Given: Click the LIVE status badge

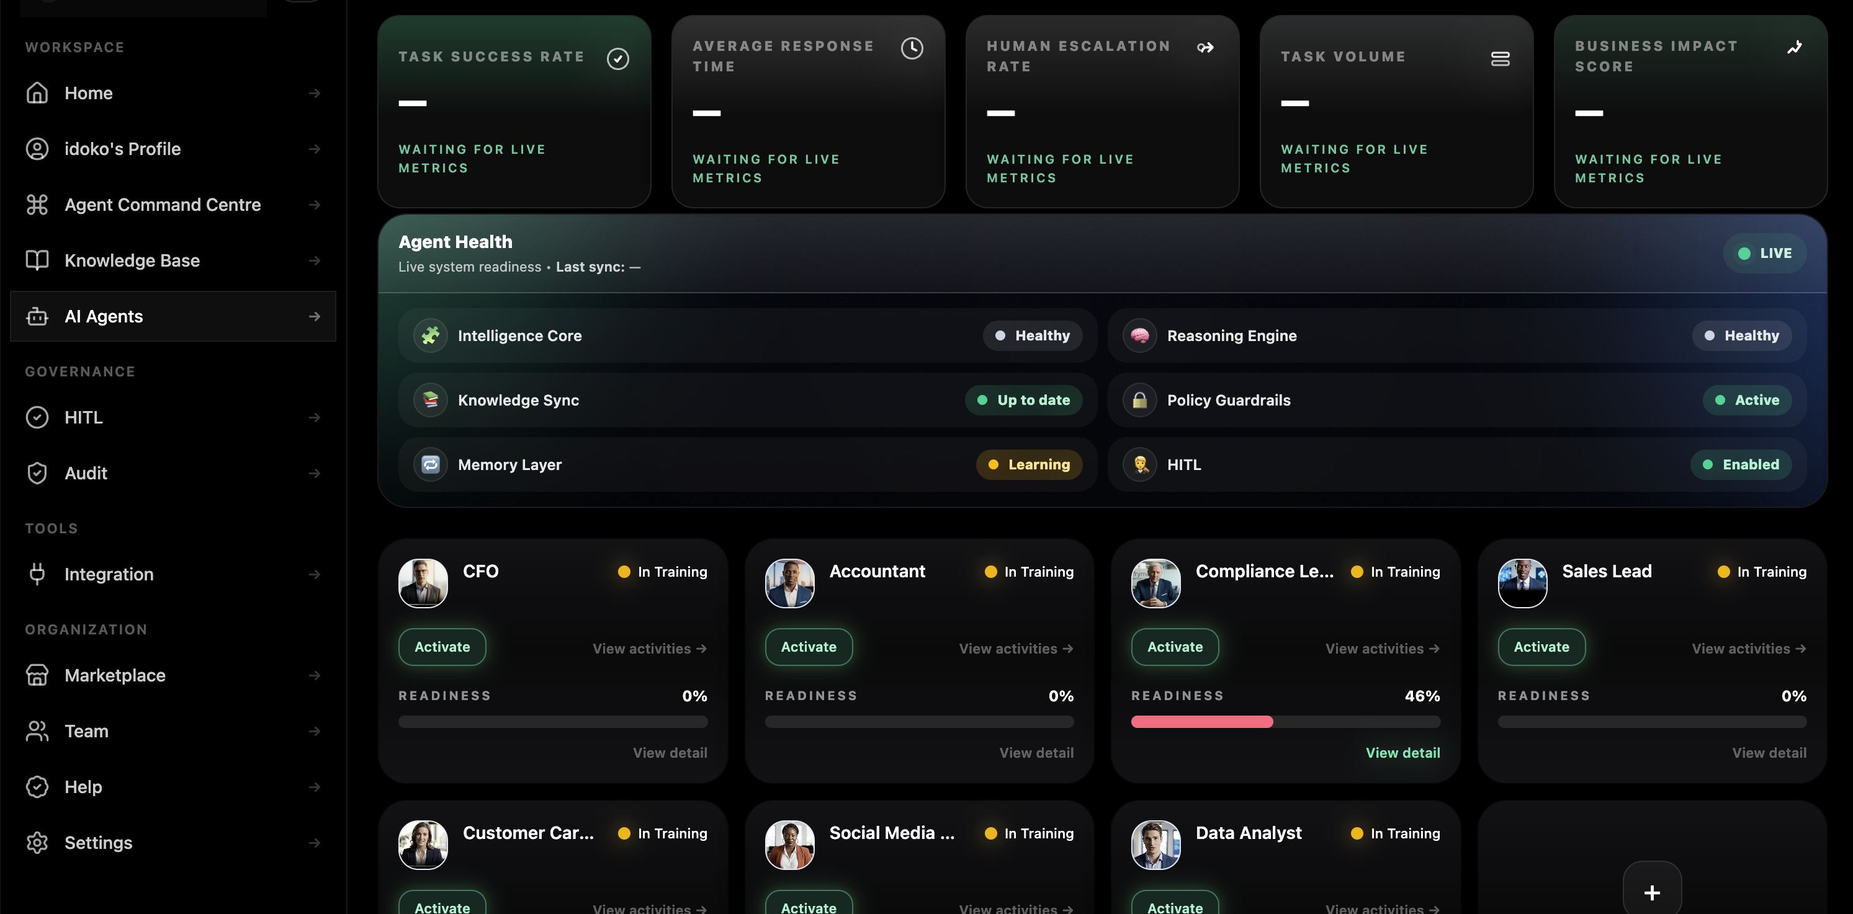Looking at the screenshot, I should [x=1764, y=253].
